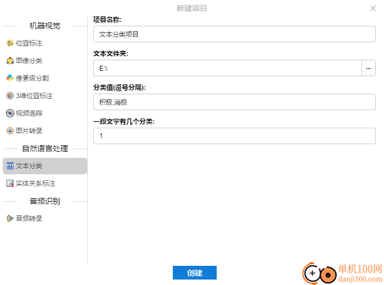
Task: Click the 实体关系标注 icon
Action: [10, 184]
